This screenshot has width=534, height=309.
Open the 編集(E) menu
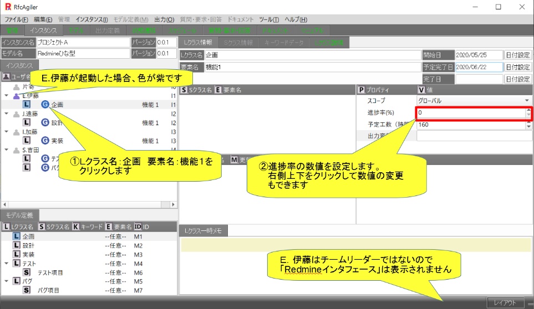(43, 19)
